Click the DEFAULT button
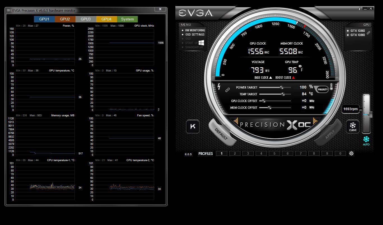383x225 pixels. 221,134
